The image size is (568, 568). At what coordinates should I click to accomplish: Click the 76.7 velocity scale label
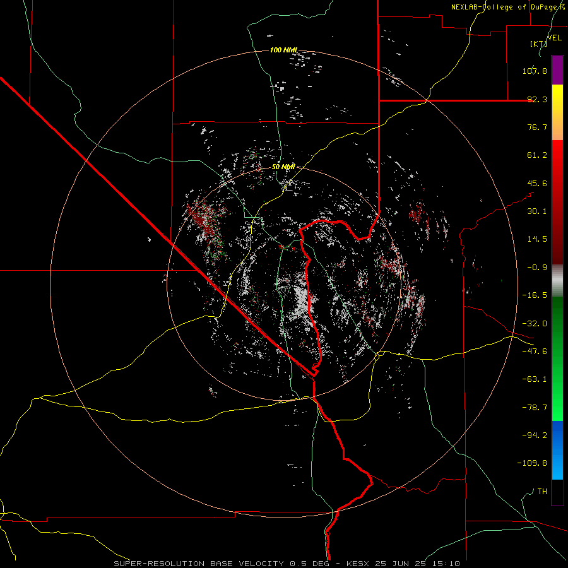click(x=537, y=127)
